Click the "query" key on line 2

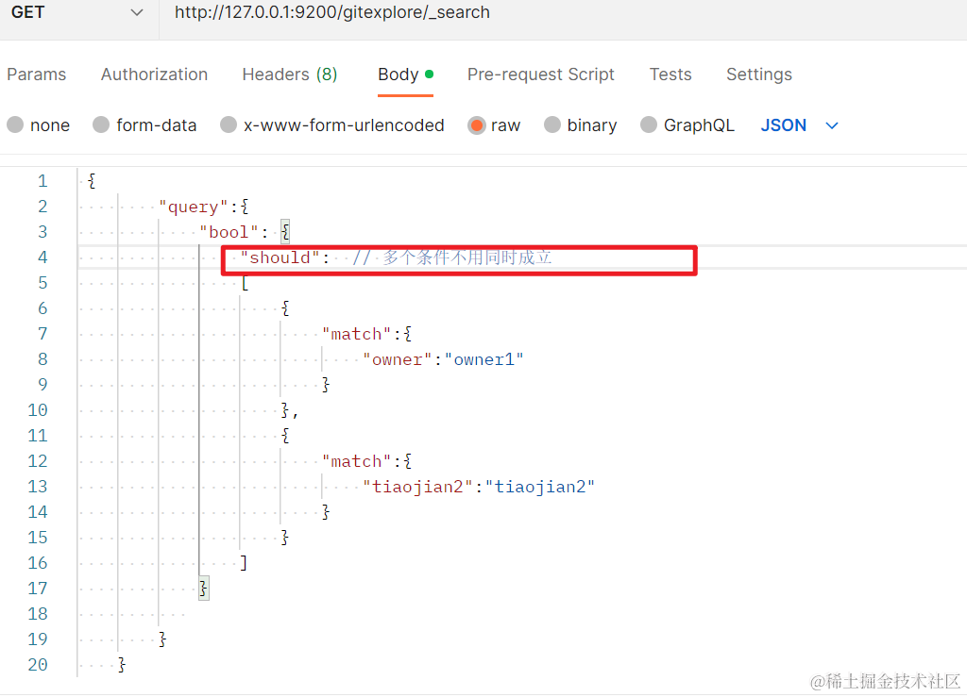click(x=194, y=207)
